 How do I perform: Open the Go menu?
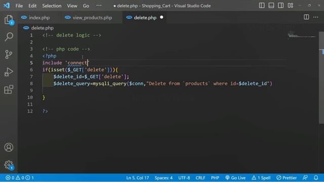[x=86, y=6]
